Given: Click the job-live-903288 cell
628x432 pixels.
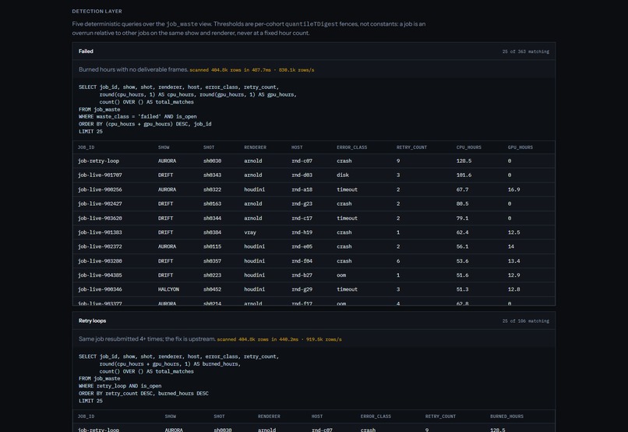Looking at the screenshot, I should [x=100, y=261].
